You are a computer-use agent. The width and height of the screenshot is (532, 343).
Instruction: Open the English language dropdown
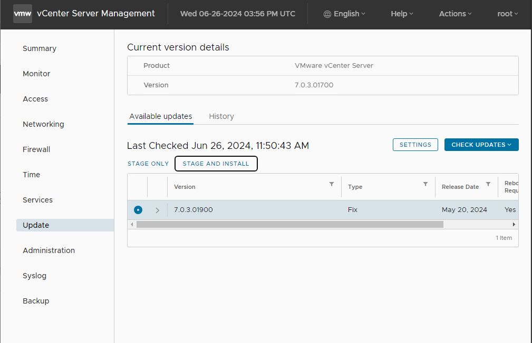[x=345, y=14]
